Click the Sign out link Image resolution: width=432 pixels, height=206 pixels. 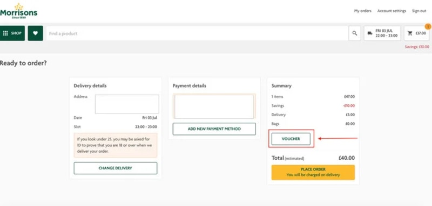pyautogui.click(x=419, y=11)
